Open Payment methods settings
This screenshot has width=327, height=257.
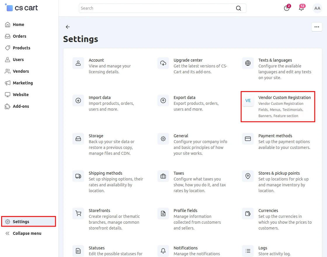coord(275,136)
